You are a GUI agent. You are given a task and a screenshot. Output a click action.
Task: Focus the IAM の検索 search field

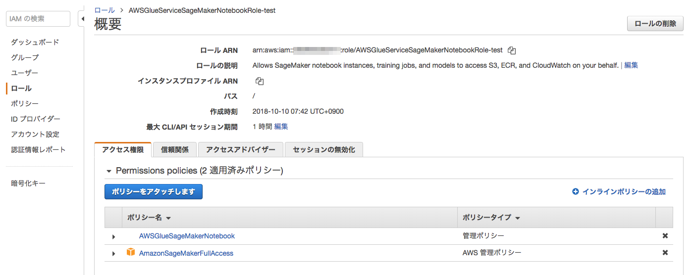[38, 19]
